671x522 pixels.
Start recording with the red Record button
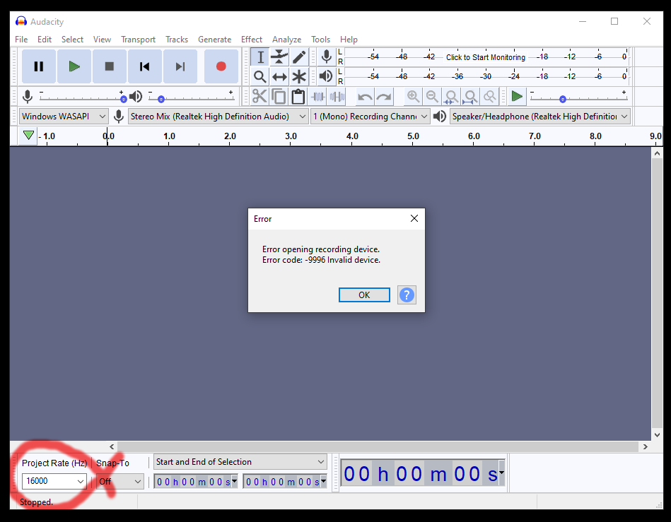pyautogui.click(x=221, y=66)
